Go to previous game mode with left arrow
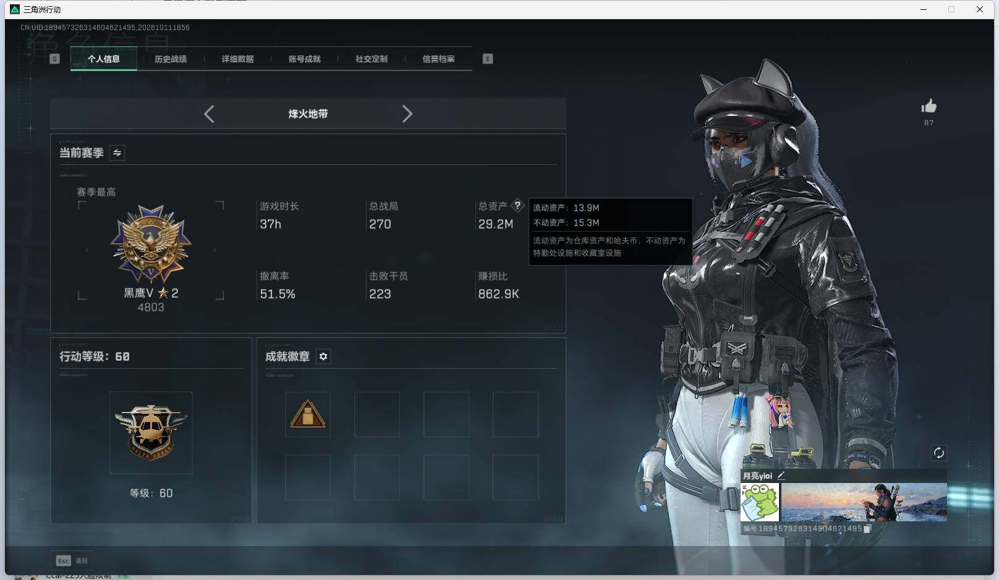 tap(209, 114)
